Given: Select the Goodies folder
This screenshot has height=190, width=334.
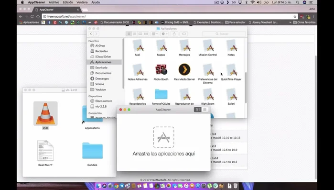Looking at the screenshot, I should (x=92, y=151).
